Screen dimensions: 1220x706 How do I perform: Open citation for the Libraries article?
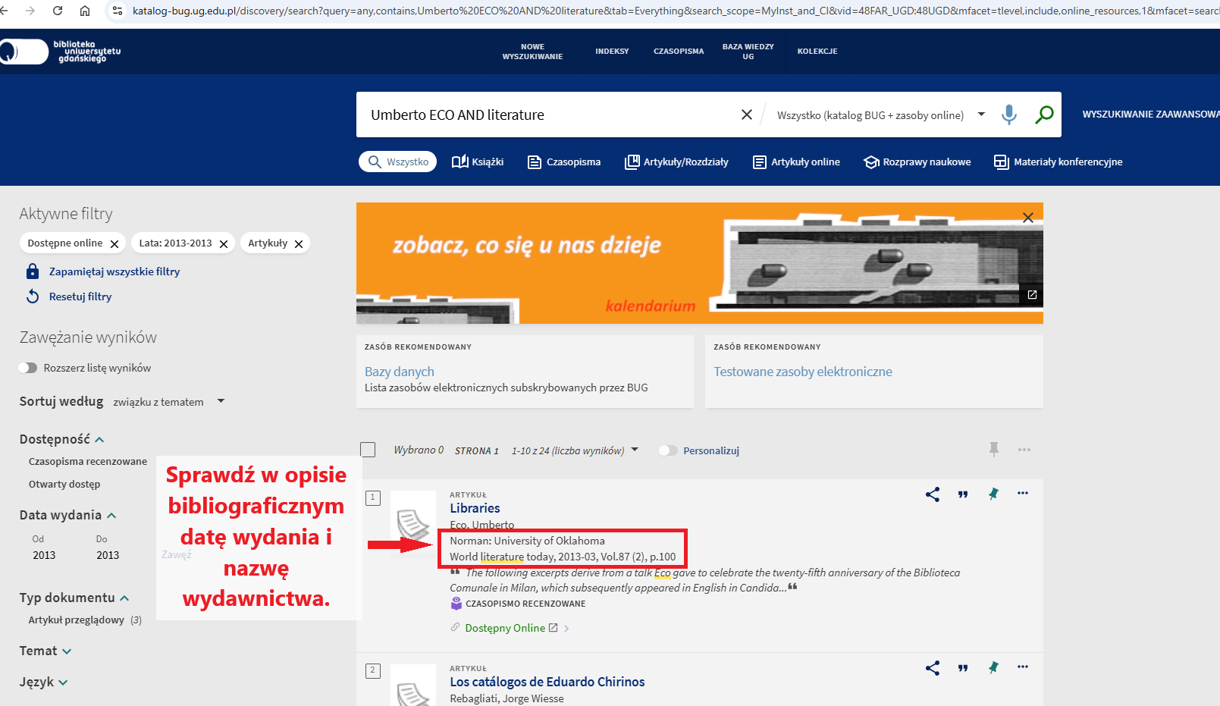click(963, 494)
